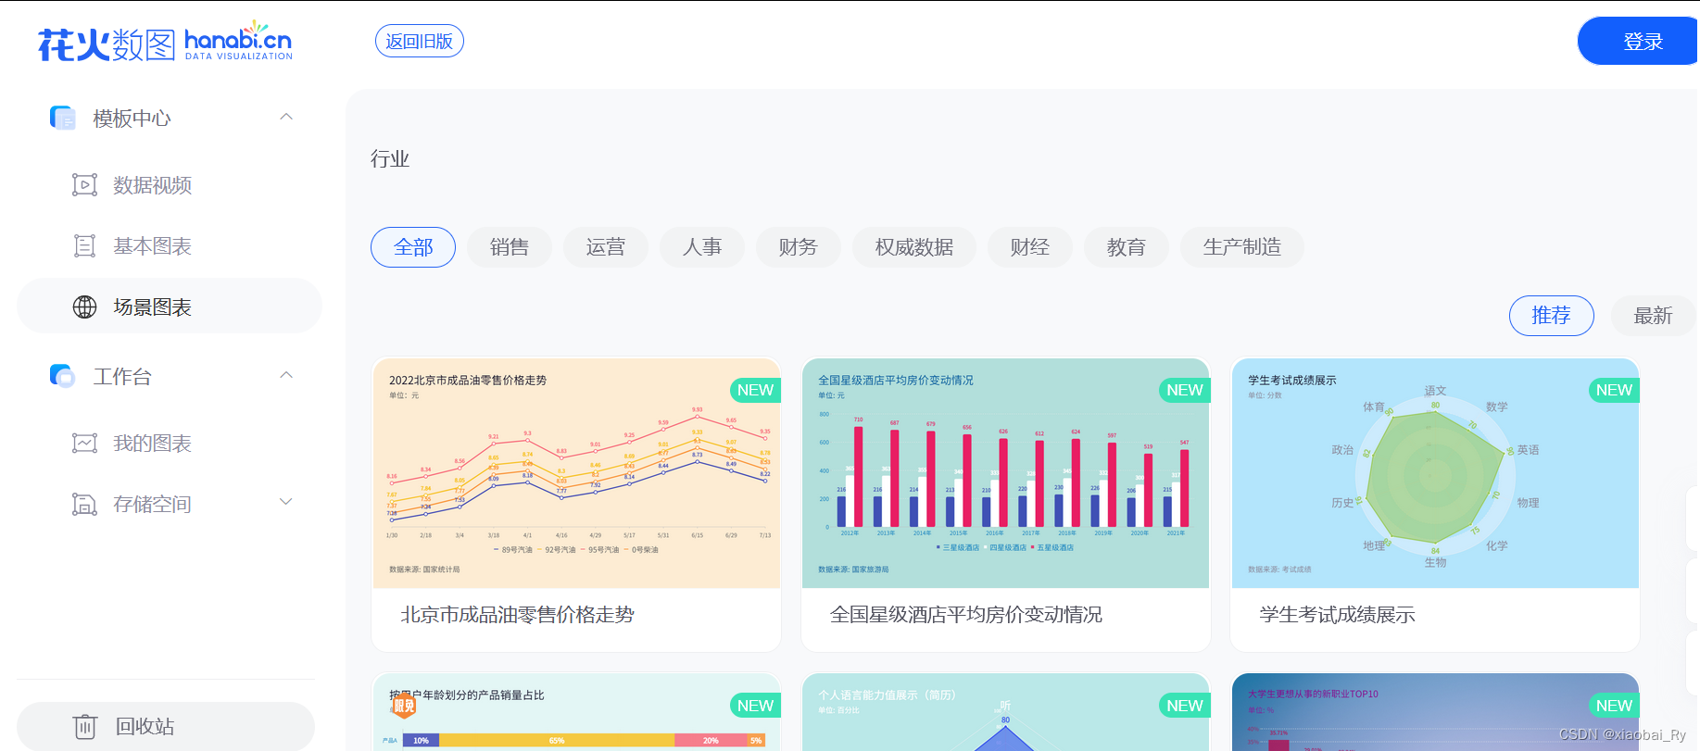Click the 数据视频 video icon
1700x751 pixels.
[84, 185]
